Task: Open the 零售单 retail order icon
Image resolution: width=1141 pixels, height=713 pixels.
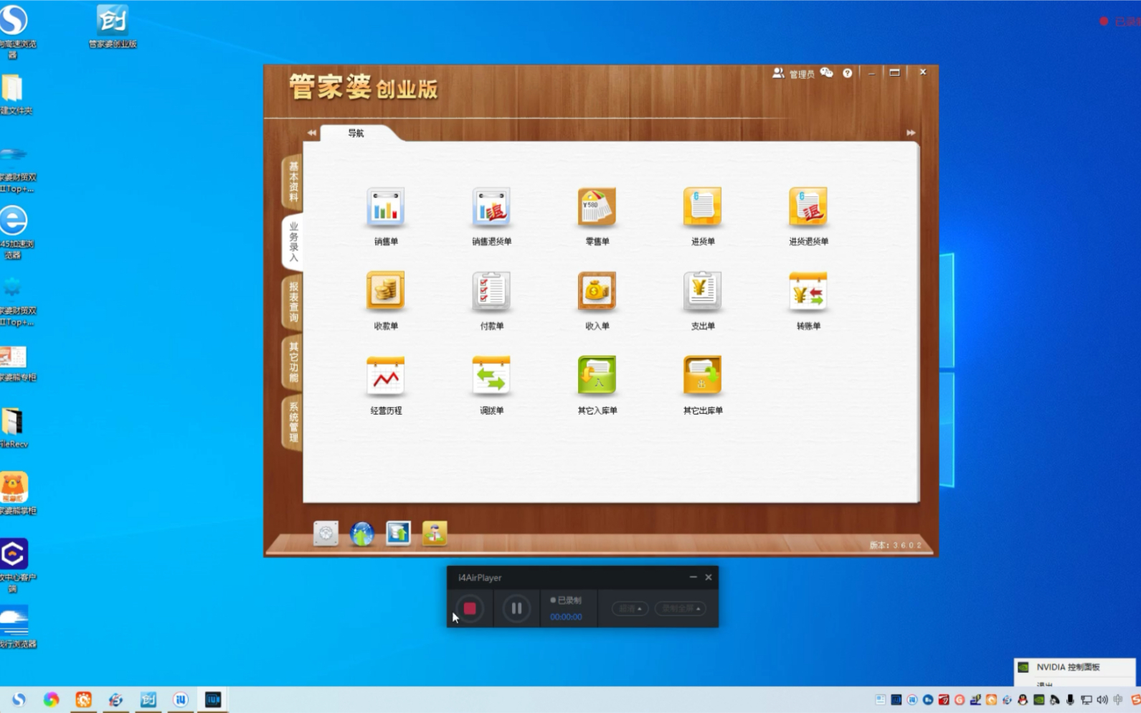Action: point(597,207)
